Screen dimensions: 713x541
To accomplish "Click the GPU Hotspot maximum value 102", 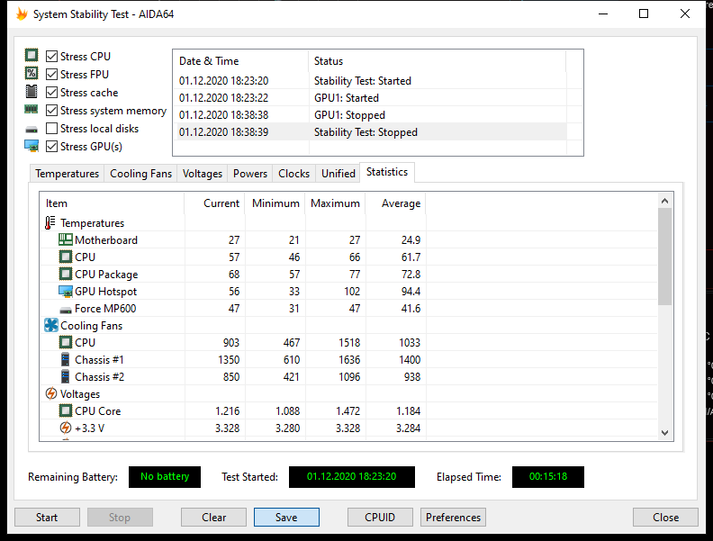I will point(352,292).
